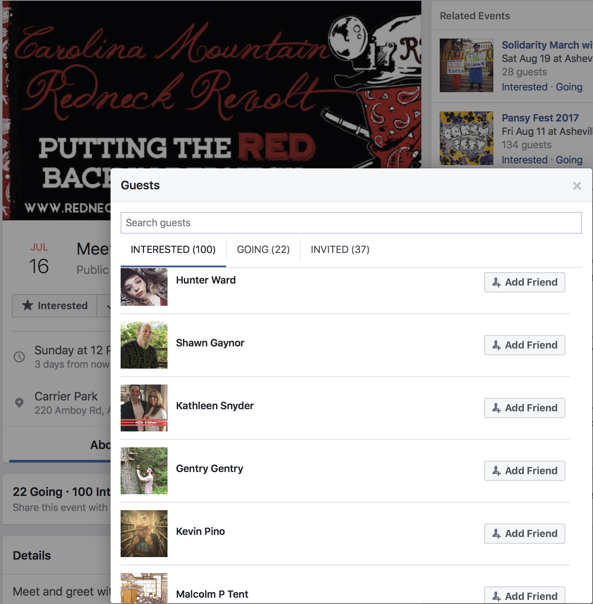Open Solidarity March related event link
Screen dimensions: 593x604
[x=547, y=45]
